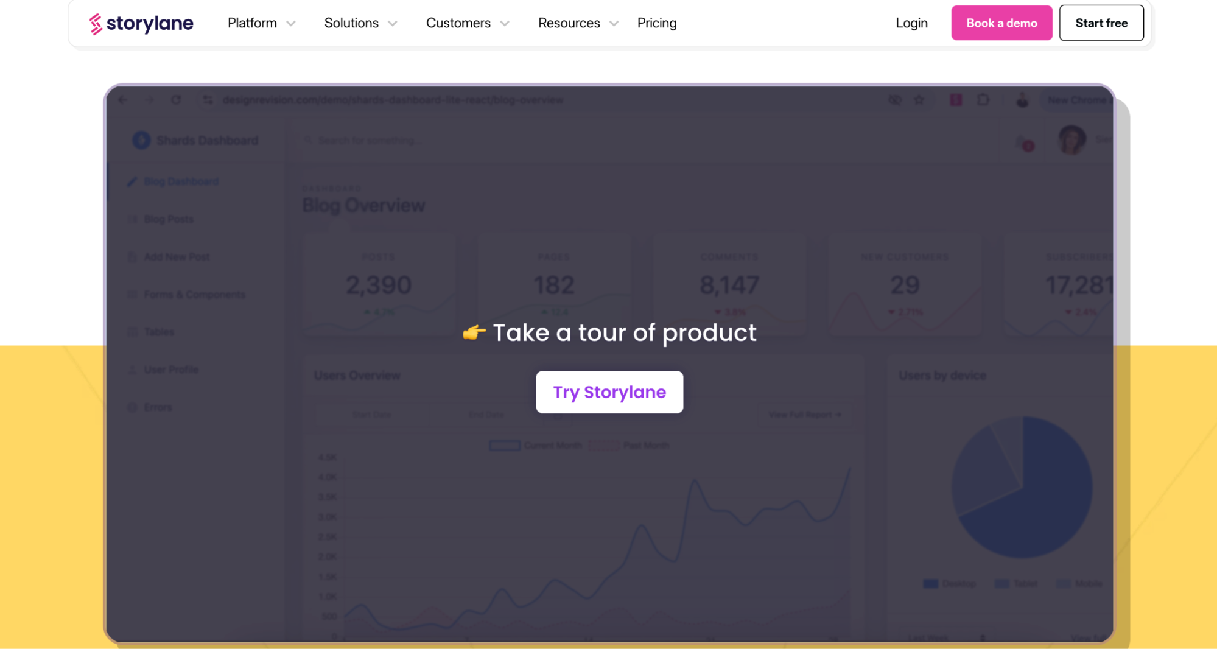Click the Current Month legend swatch
Screen dimensions: 1217x649
click(505, 446)
